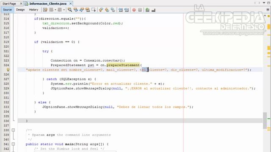The image size is (271, 152).
Task: Click line number 324 in gutter
Action: (x=6, y=65)
